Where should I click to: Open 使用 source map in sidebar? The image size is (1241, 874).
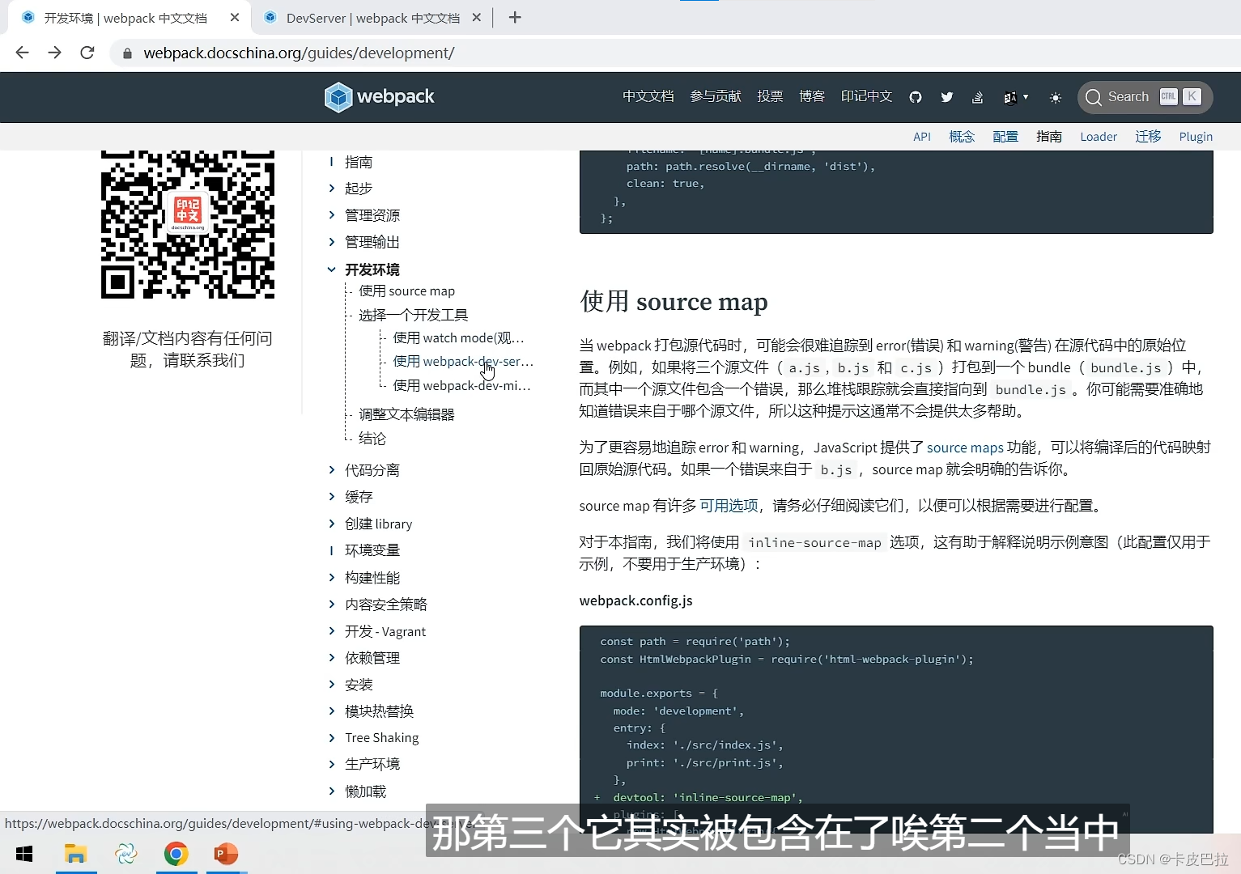(x=407, y=291)
